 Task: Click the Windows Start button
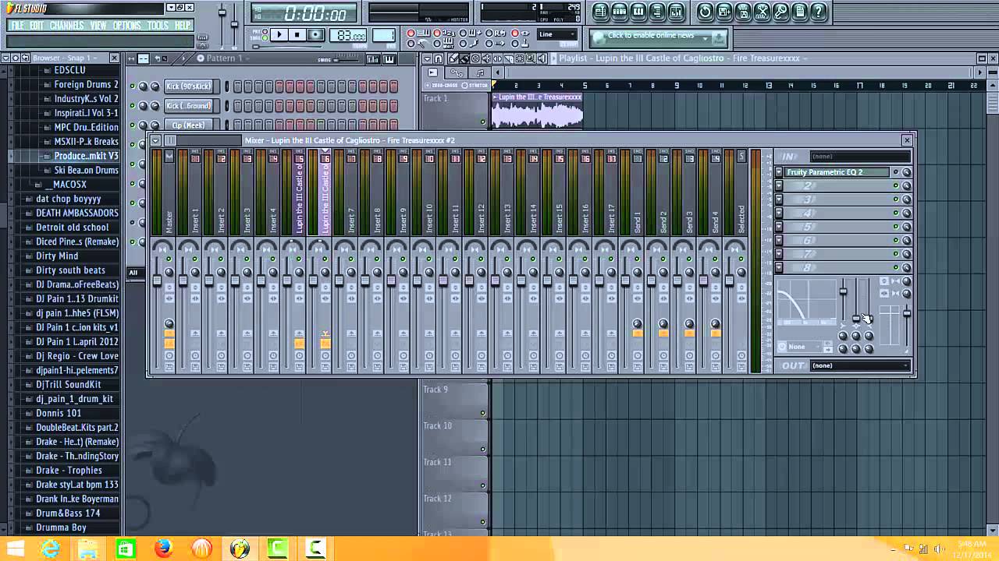click(15, 549)
